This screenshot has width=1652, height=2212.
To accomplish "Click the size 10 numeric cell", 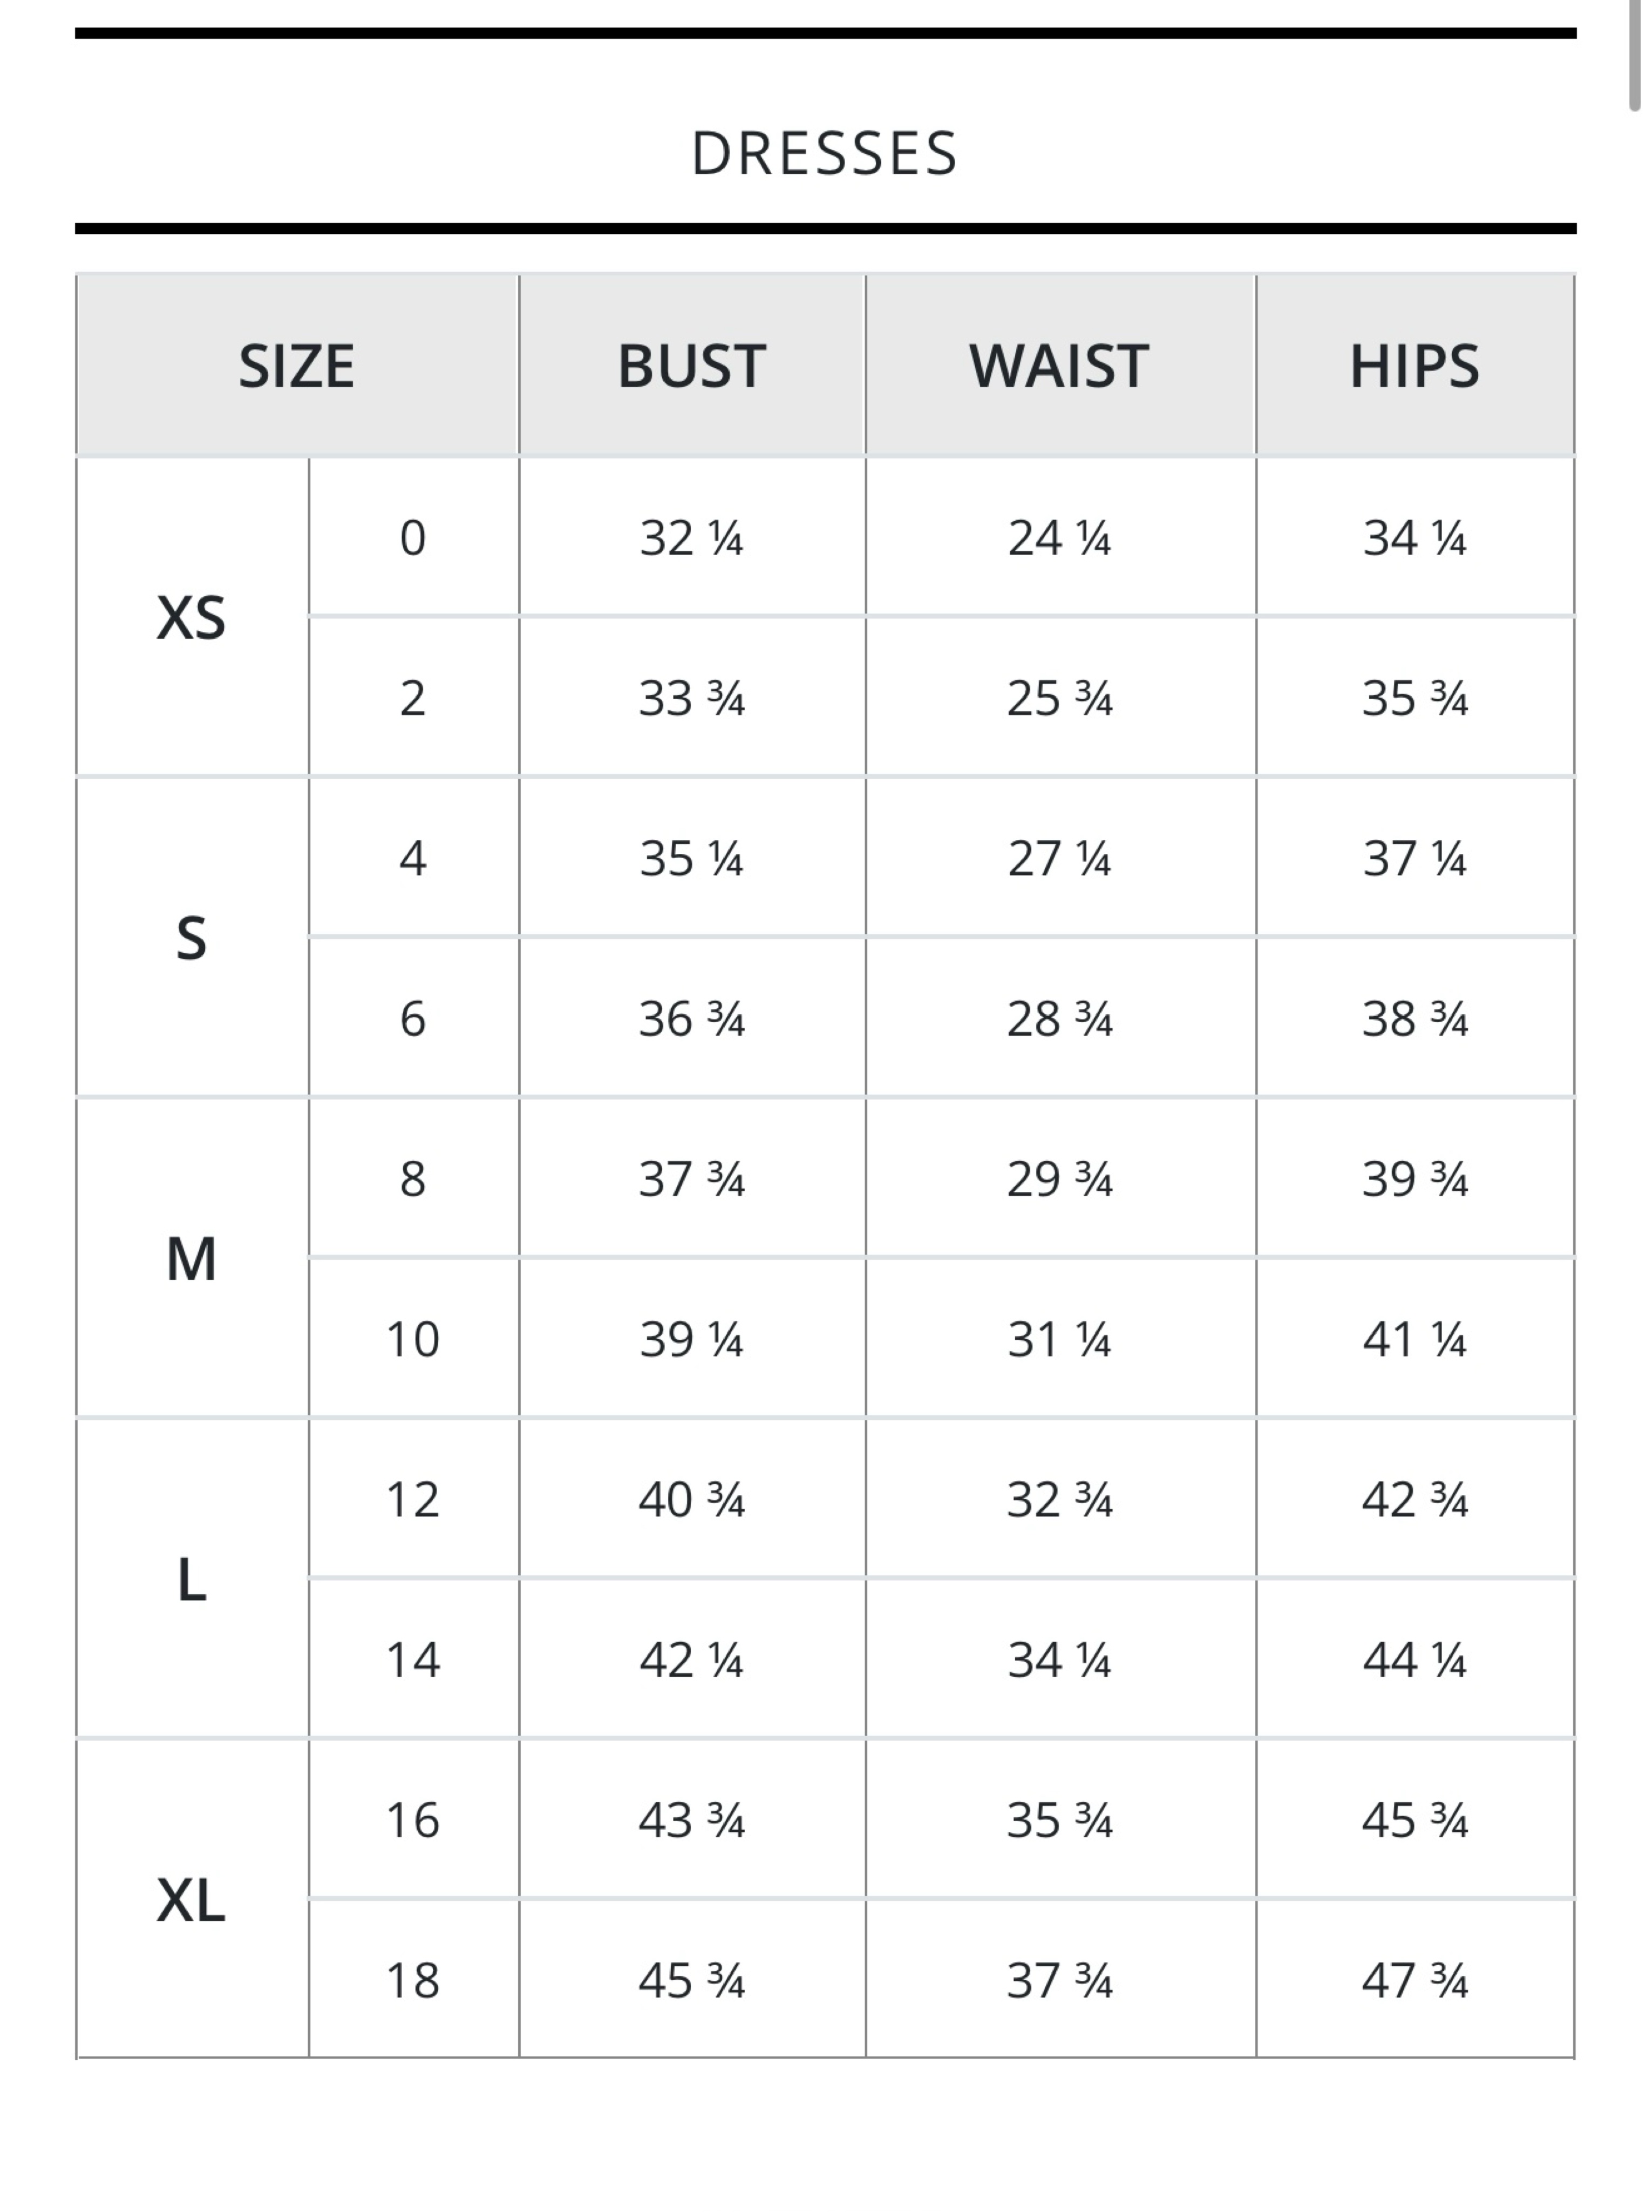I will pyautogui.click(x=414, y=1338).
